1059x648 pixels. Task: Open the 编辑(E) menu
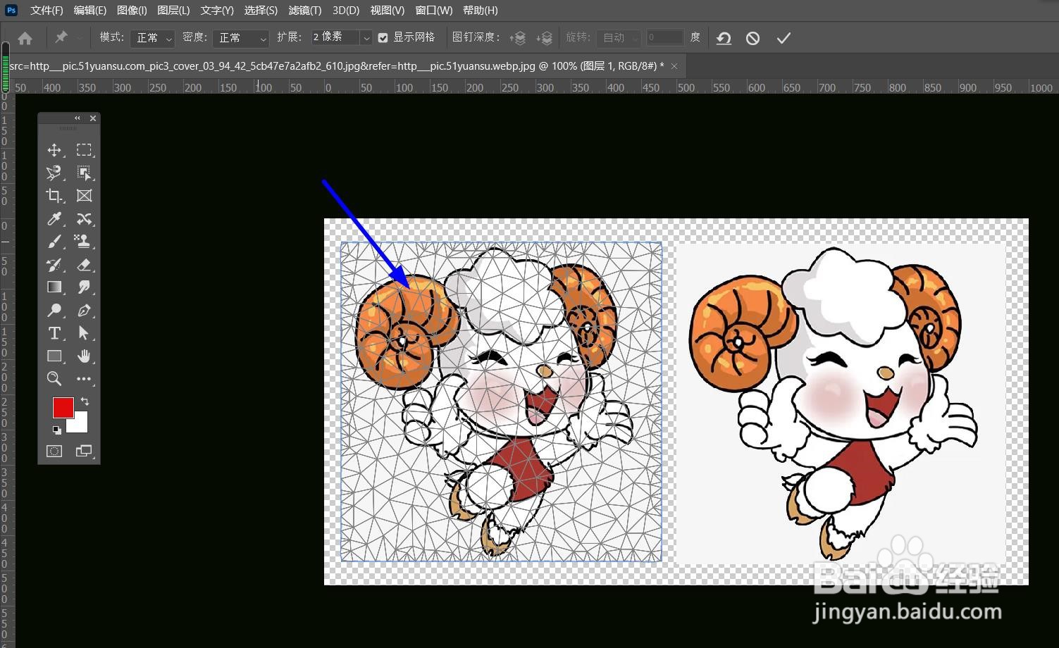pyautogui.click(x=90, y=10)
